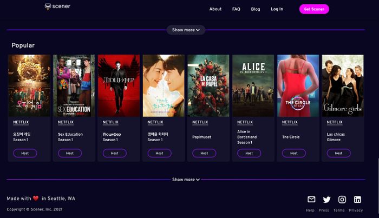This screenshot has width=379, height=218.
Task: Expand the top Show more section
Action: click(x=186, y=30)
